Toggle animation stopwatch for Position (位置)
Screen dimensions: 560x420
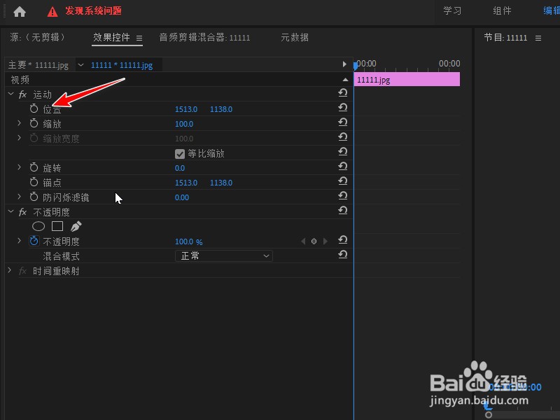[34, 108]
